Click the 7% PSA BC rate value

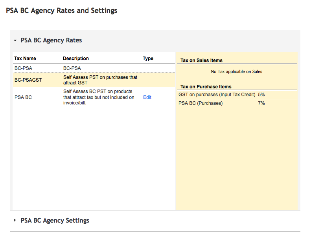pos(261,103)
